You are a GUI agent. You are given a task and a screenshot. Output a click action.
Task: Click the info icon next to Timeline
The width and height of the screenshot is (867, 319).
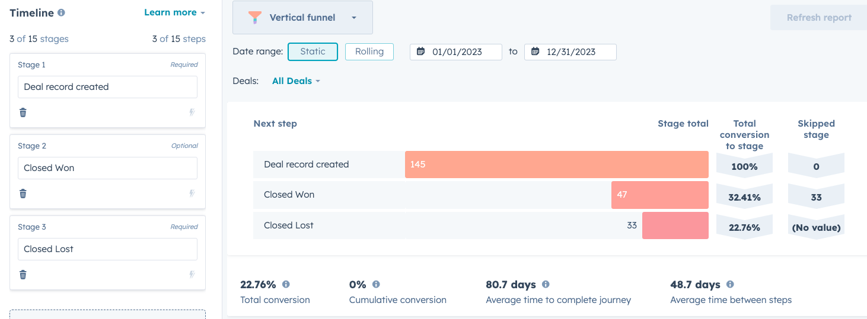61,12
